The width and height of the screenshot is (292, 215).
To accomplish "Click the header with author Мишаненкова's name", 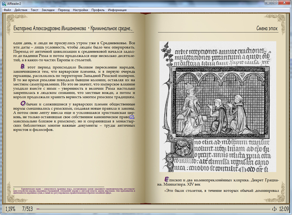I will click(x=73, y=28).
